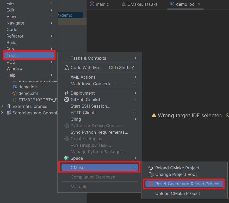Click the Create setup.py Python icon
Image resolution: width=229 pixels, height=203 pixels.
tap(67, 139)
